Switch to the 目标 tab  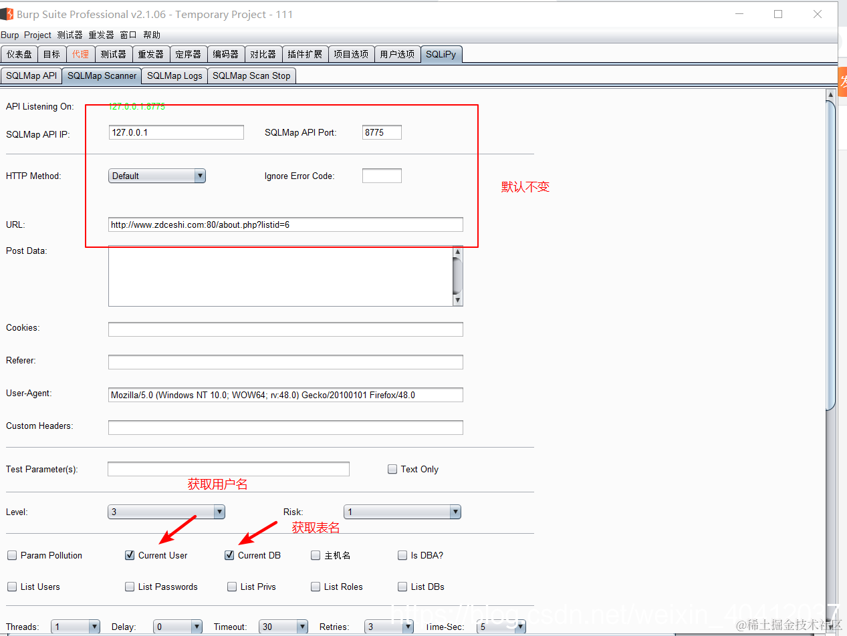tap(51, 54)
